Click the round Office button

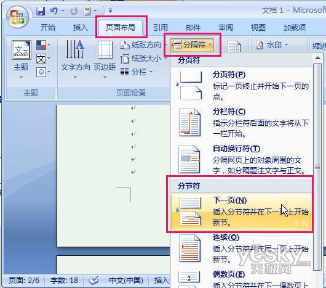[17, 17]
